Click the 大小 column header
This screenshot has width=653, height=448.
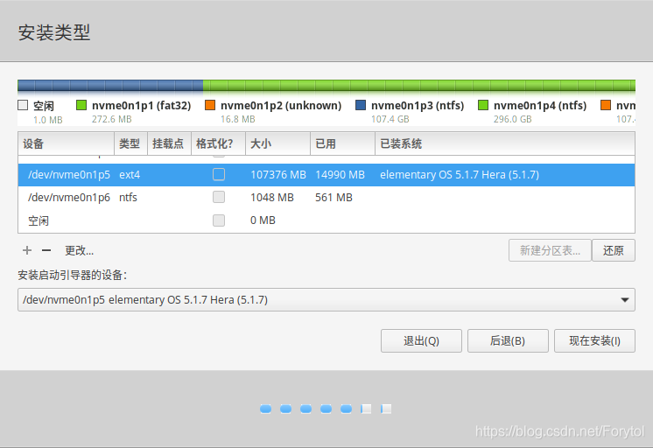[277, 143]
